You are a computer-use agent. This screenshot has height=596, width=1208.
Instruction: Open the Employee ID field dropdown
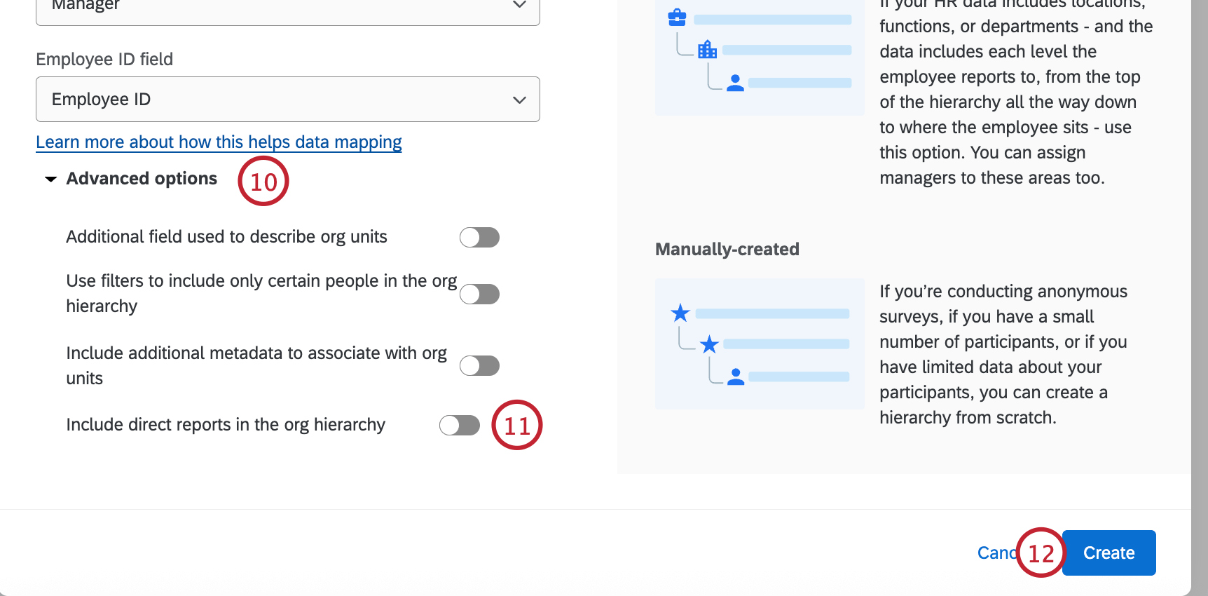288,100
